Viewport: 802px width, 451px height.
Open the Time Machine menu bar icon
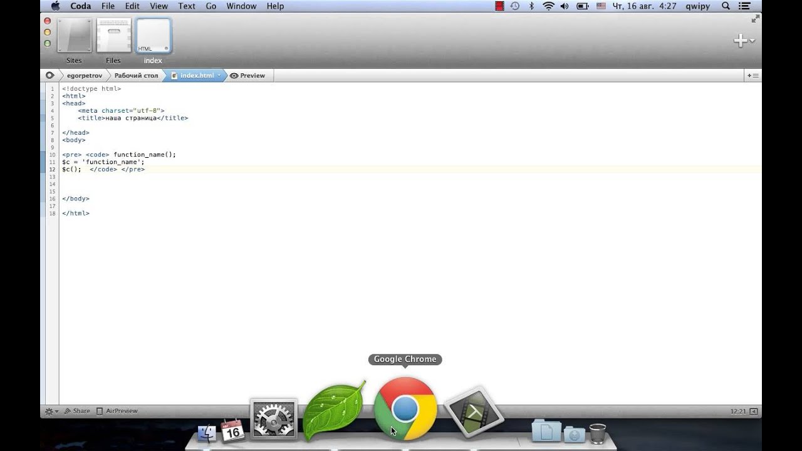pyautogui.click(x=515, y=6)
